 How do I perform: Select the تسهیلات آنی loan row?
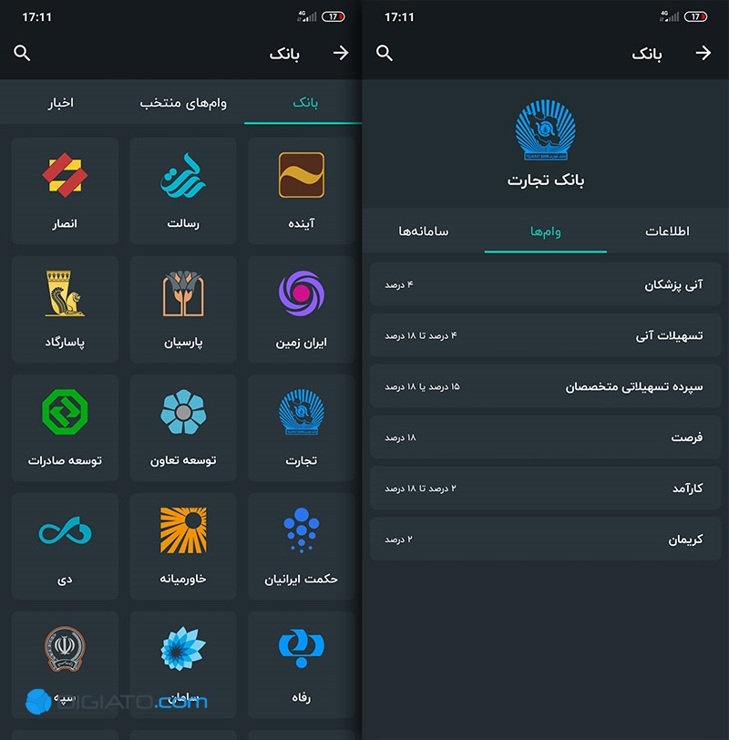pos(546,335)
